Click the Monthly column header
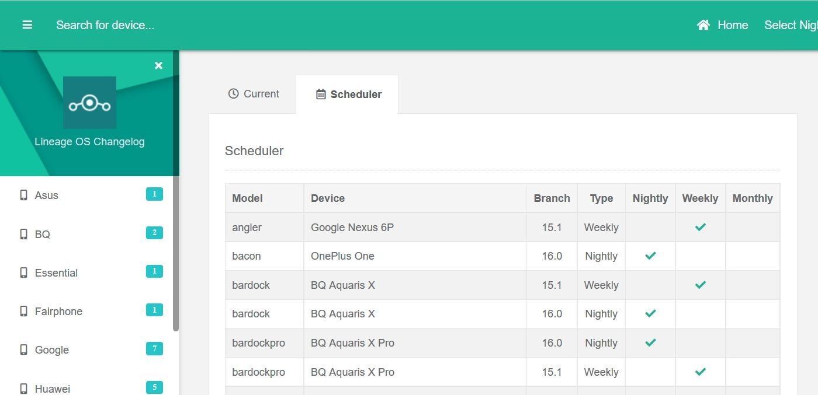This screenshot has height=395, width=818. tap(753, 198)
